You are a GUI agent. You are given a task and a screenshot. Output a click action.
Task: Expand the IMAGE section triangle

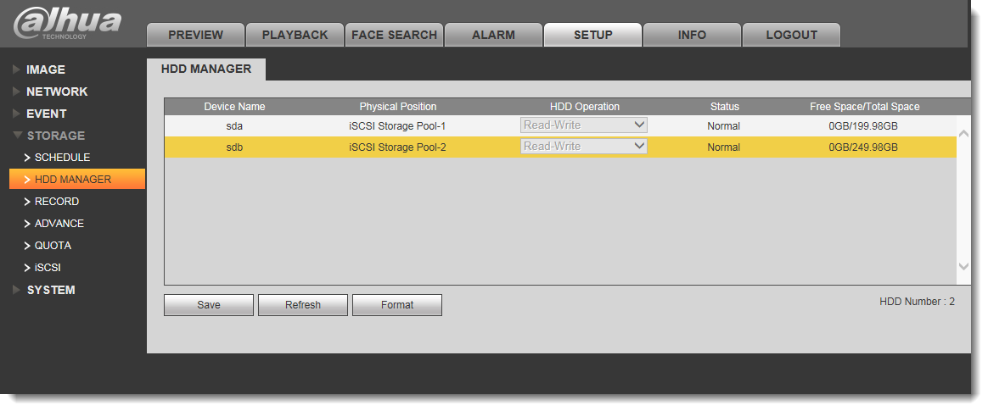coord(17,69)
